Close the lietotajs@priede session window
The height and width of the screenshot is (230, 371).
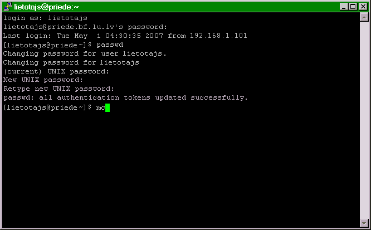click(x=363, y=6)
